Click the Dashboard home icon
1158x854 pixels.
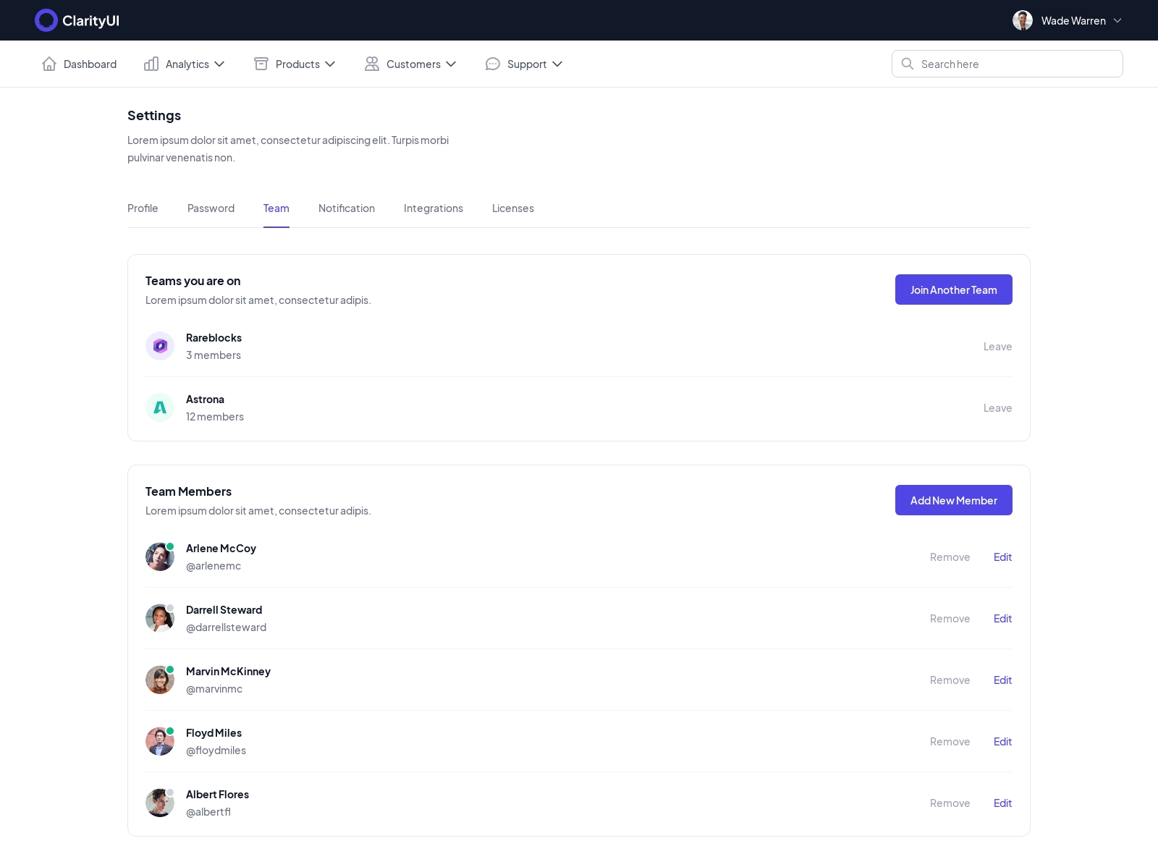[x=49, y=64]
